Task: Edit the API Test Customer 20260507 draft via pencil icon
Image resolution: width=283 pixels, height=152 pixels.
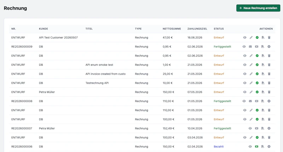Action: pos(251,38)
